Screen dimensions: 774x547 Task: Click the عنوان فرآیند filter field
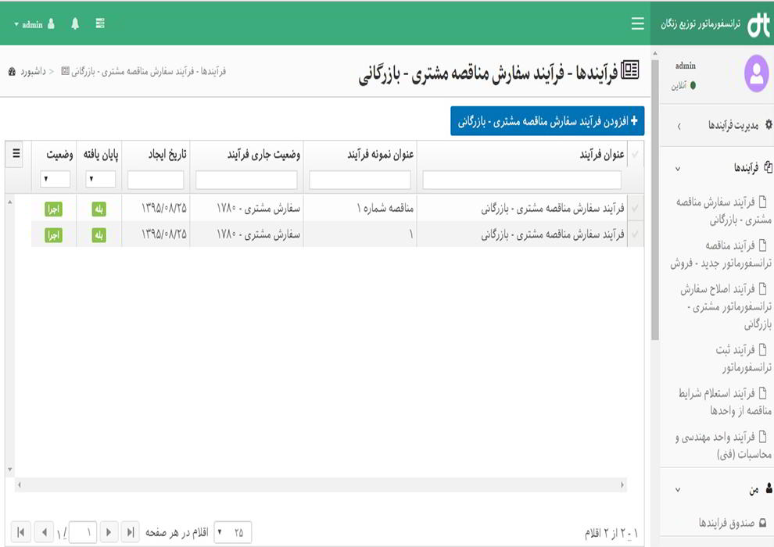tap(521, 180)
